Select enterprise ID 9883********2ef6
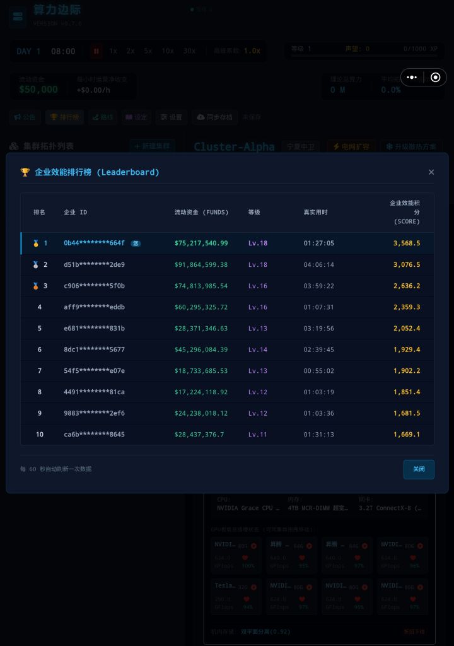The image size is (454, 646). point(94,413)
